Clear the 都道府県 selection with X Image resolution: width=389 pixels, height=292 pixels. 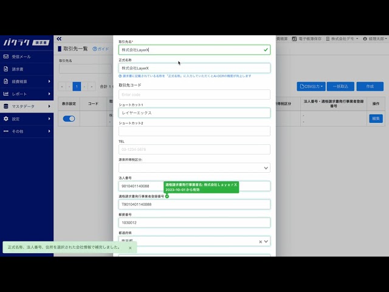click(x=261, y=242)
